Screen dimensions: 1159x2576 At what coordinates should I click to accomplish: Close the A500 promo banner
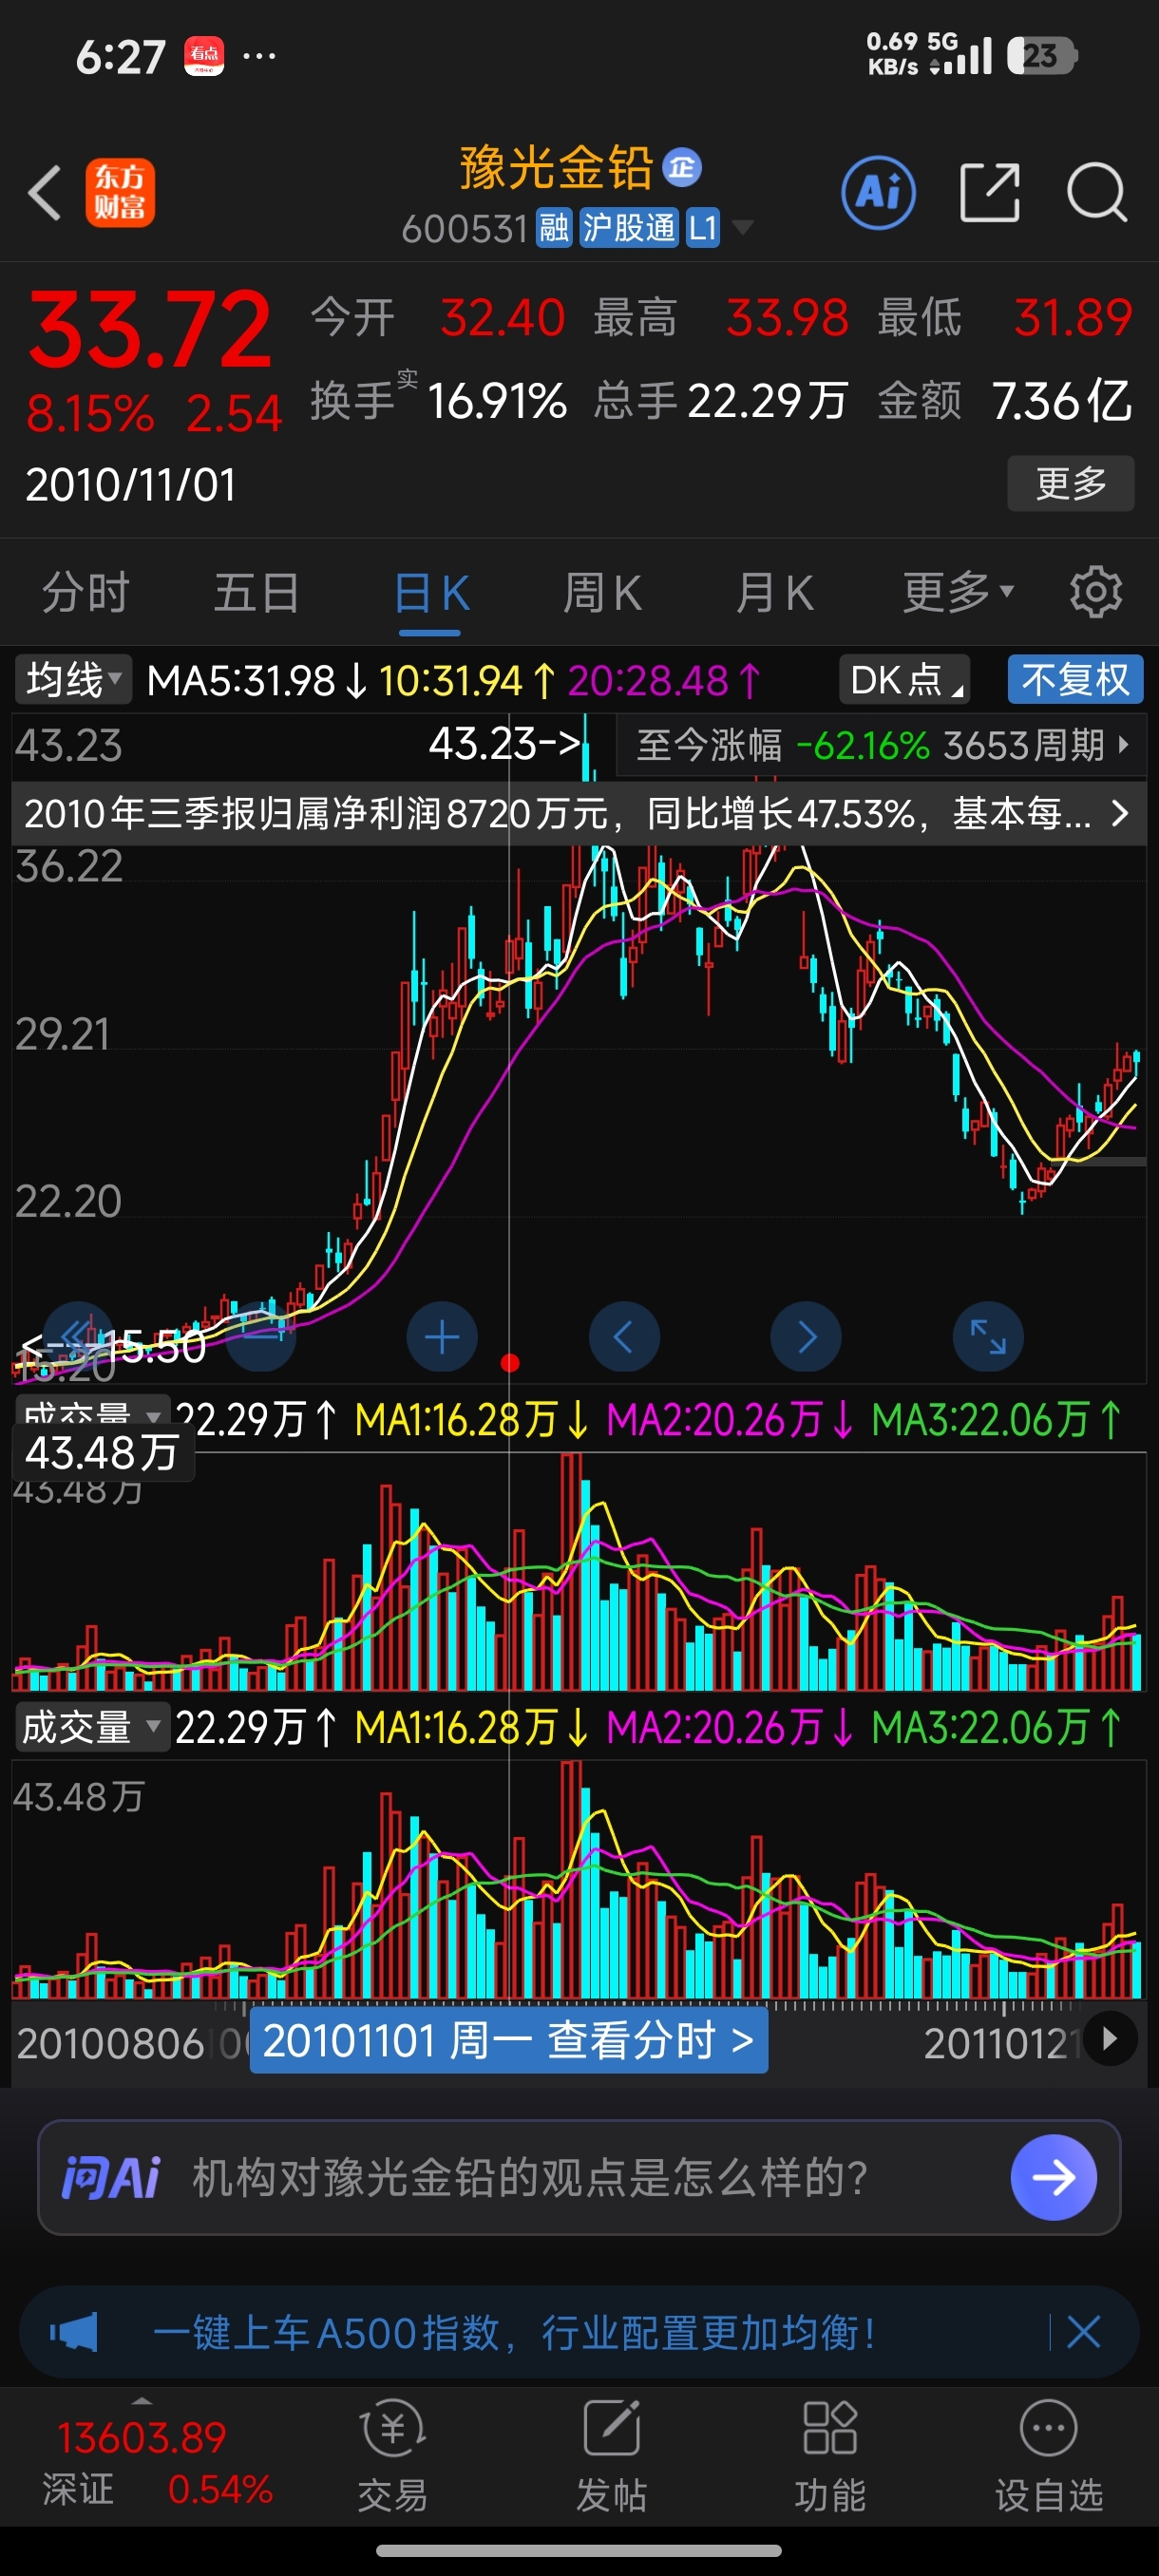pos(1084,2333)
